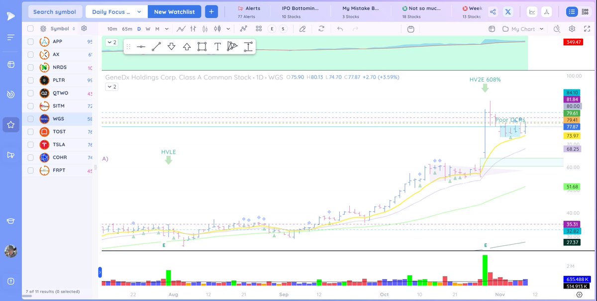Click the eraser icon in chart toolbar
The height and width of the screenshot is (301, 597).
(302, 29)
